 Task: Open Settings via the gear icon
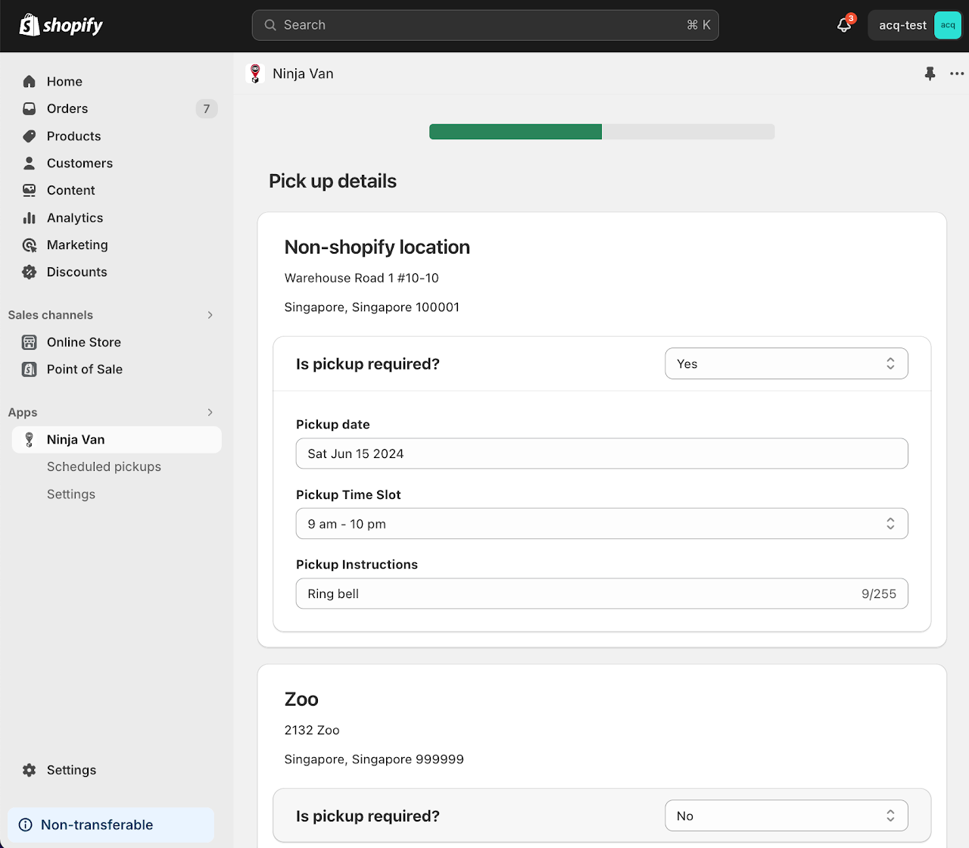(30, 770)
